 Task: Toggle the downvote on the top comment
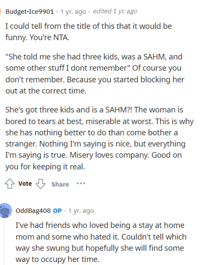click(x=41, y=184)
